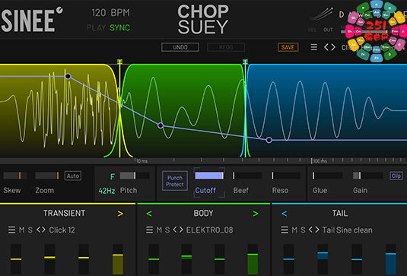Toggle the Auto zoom button
The height and width of the screenshot is (276, 407).
(x=73, y=176)
